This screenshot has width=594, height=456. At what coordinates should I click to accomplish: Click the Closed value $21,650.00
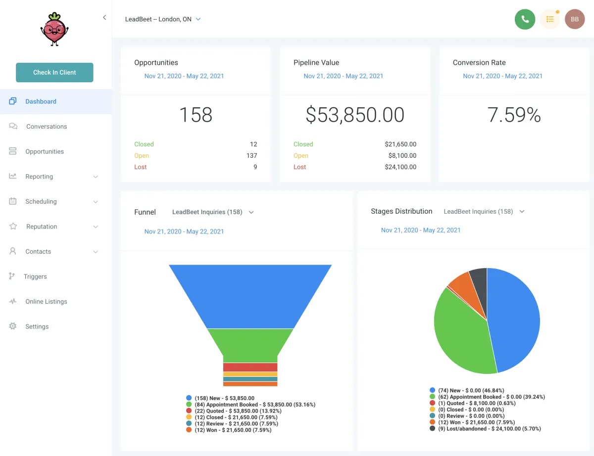[x=400, y=144]
